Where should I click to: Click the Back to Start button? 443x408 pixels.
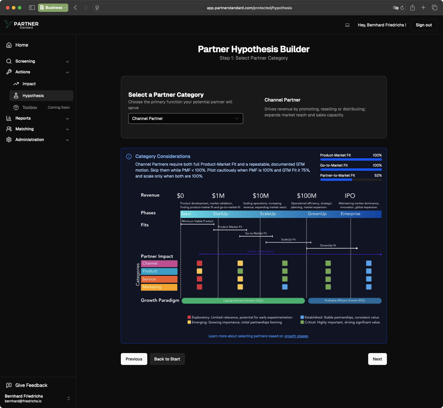click(167, 359)
